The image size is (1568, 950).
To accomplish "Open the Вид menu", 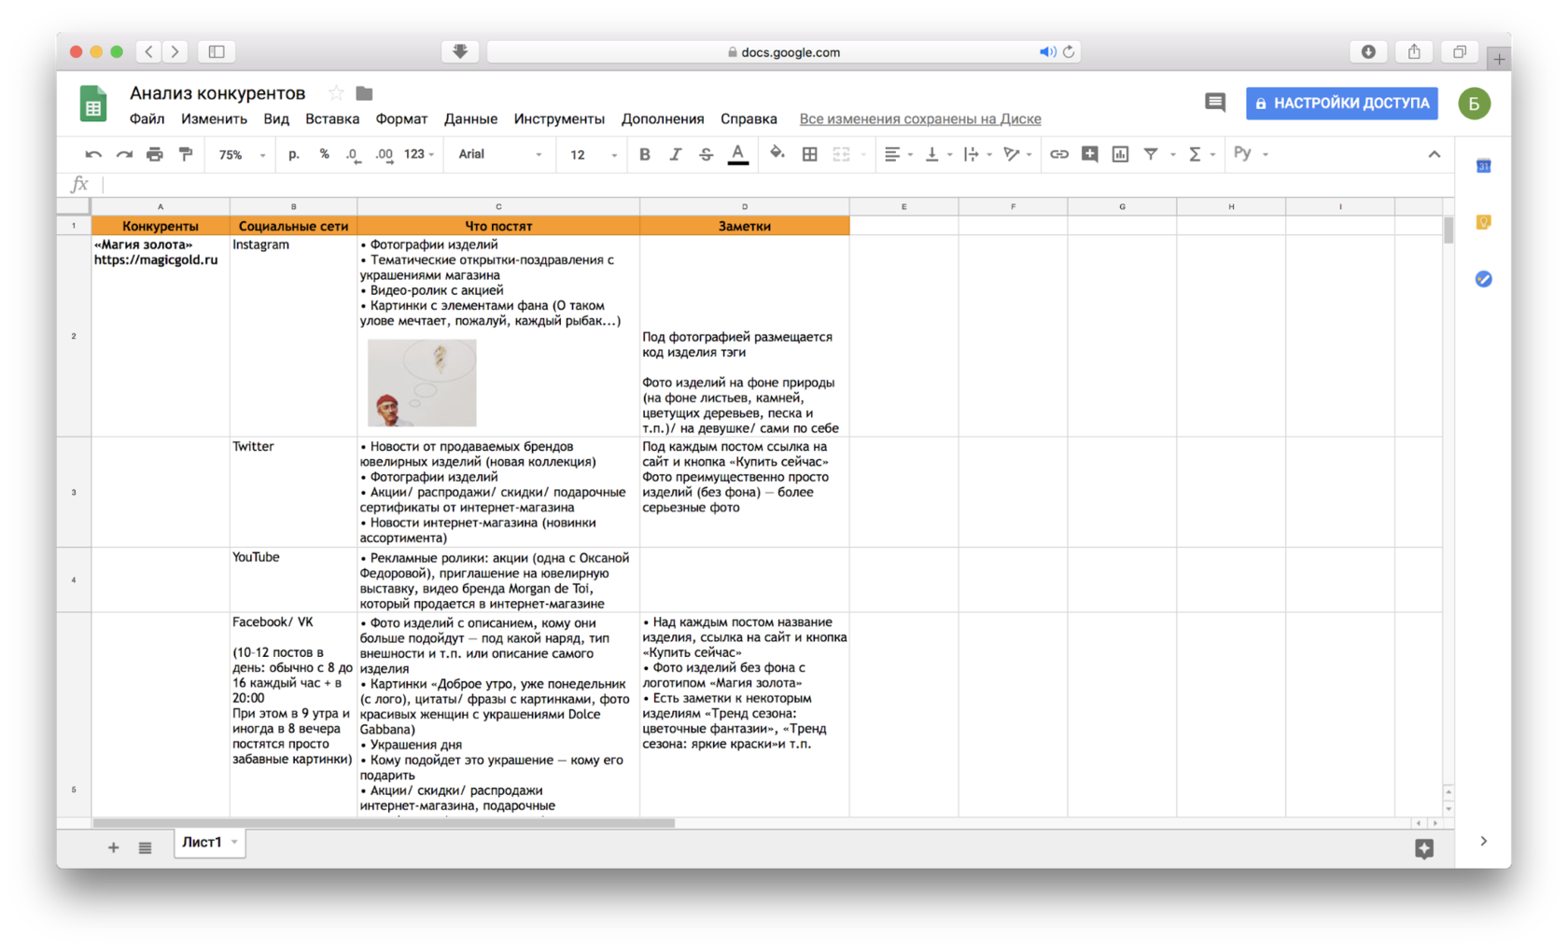I will 276,119.
